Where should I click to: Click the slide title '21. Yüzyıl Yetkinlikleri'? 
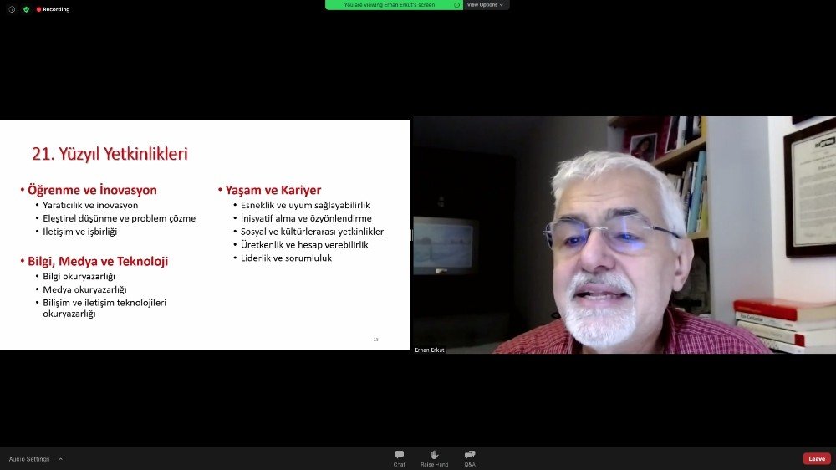click(110, 154)
